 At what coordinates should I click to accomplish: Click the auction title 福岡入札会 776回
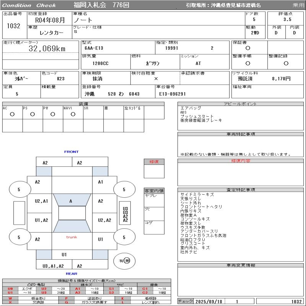tap(101, 5)
